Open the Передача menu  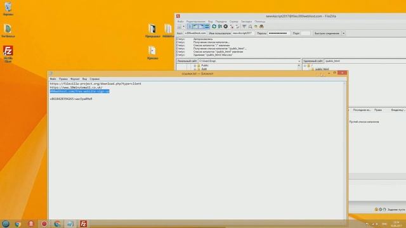point(221,22)
